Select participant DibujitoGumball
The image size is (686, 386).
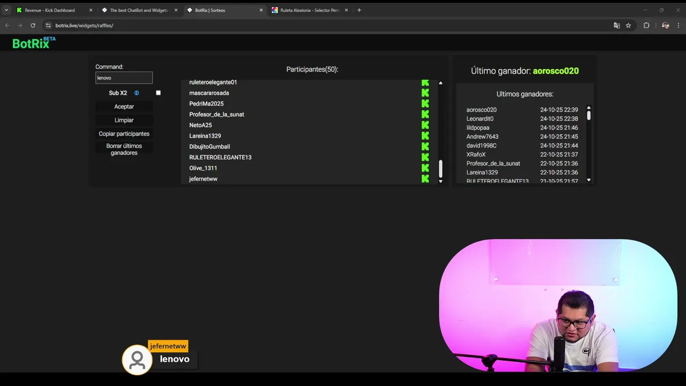[210, 146]
